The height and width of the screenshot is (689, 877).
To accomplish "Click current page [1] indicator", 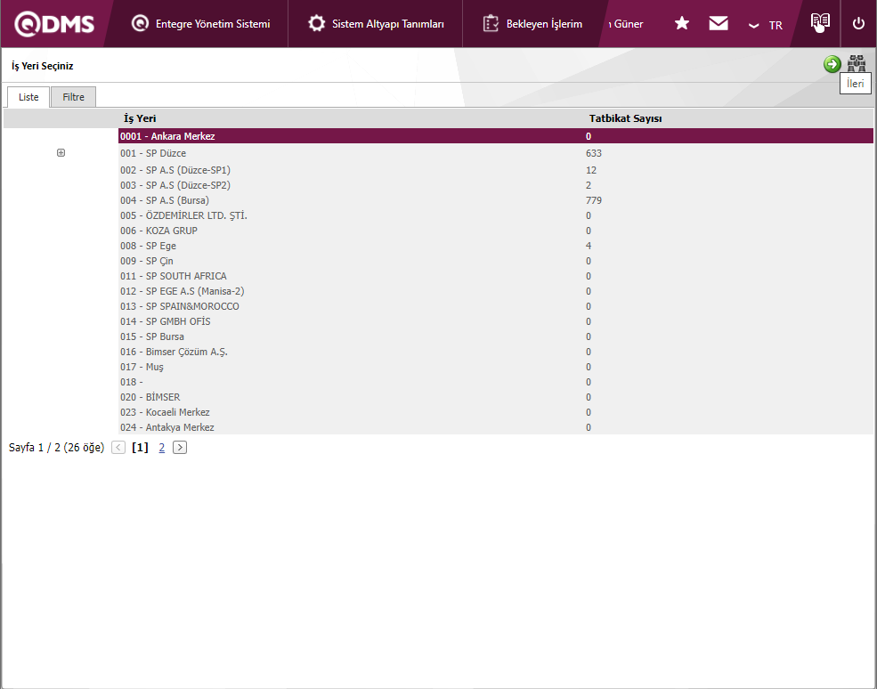I will [140, 448].
